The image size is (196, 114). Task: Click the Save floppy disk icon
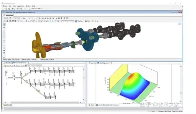coord(9,9)
